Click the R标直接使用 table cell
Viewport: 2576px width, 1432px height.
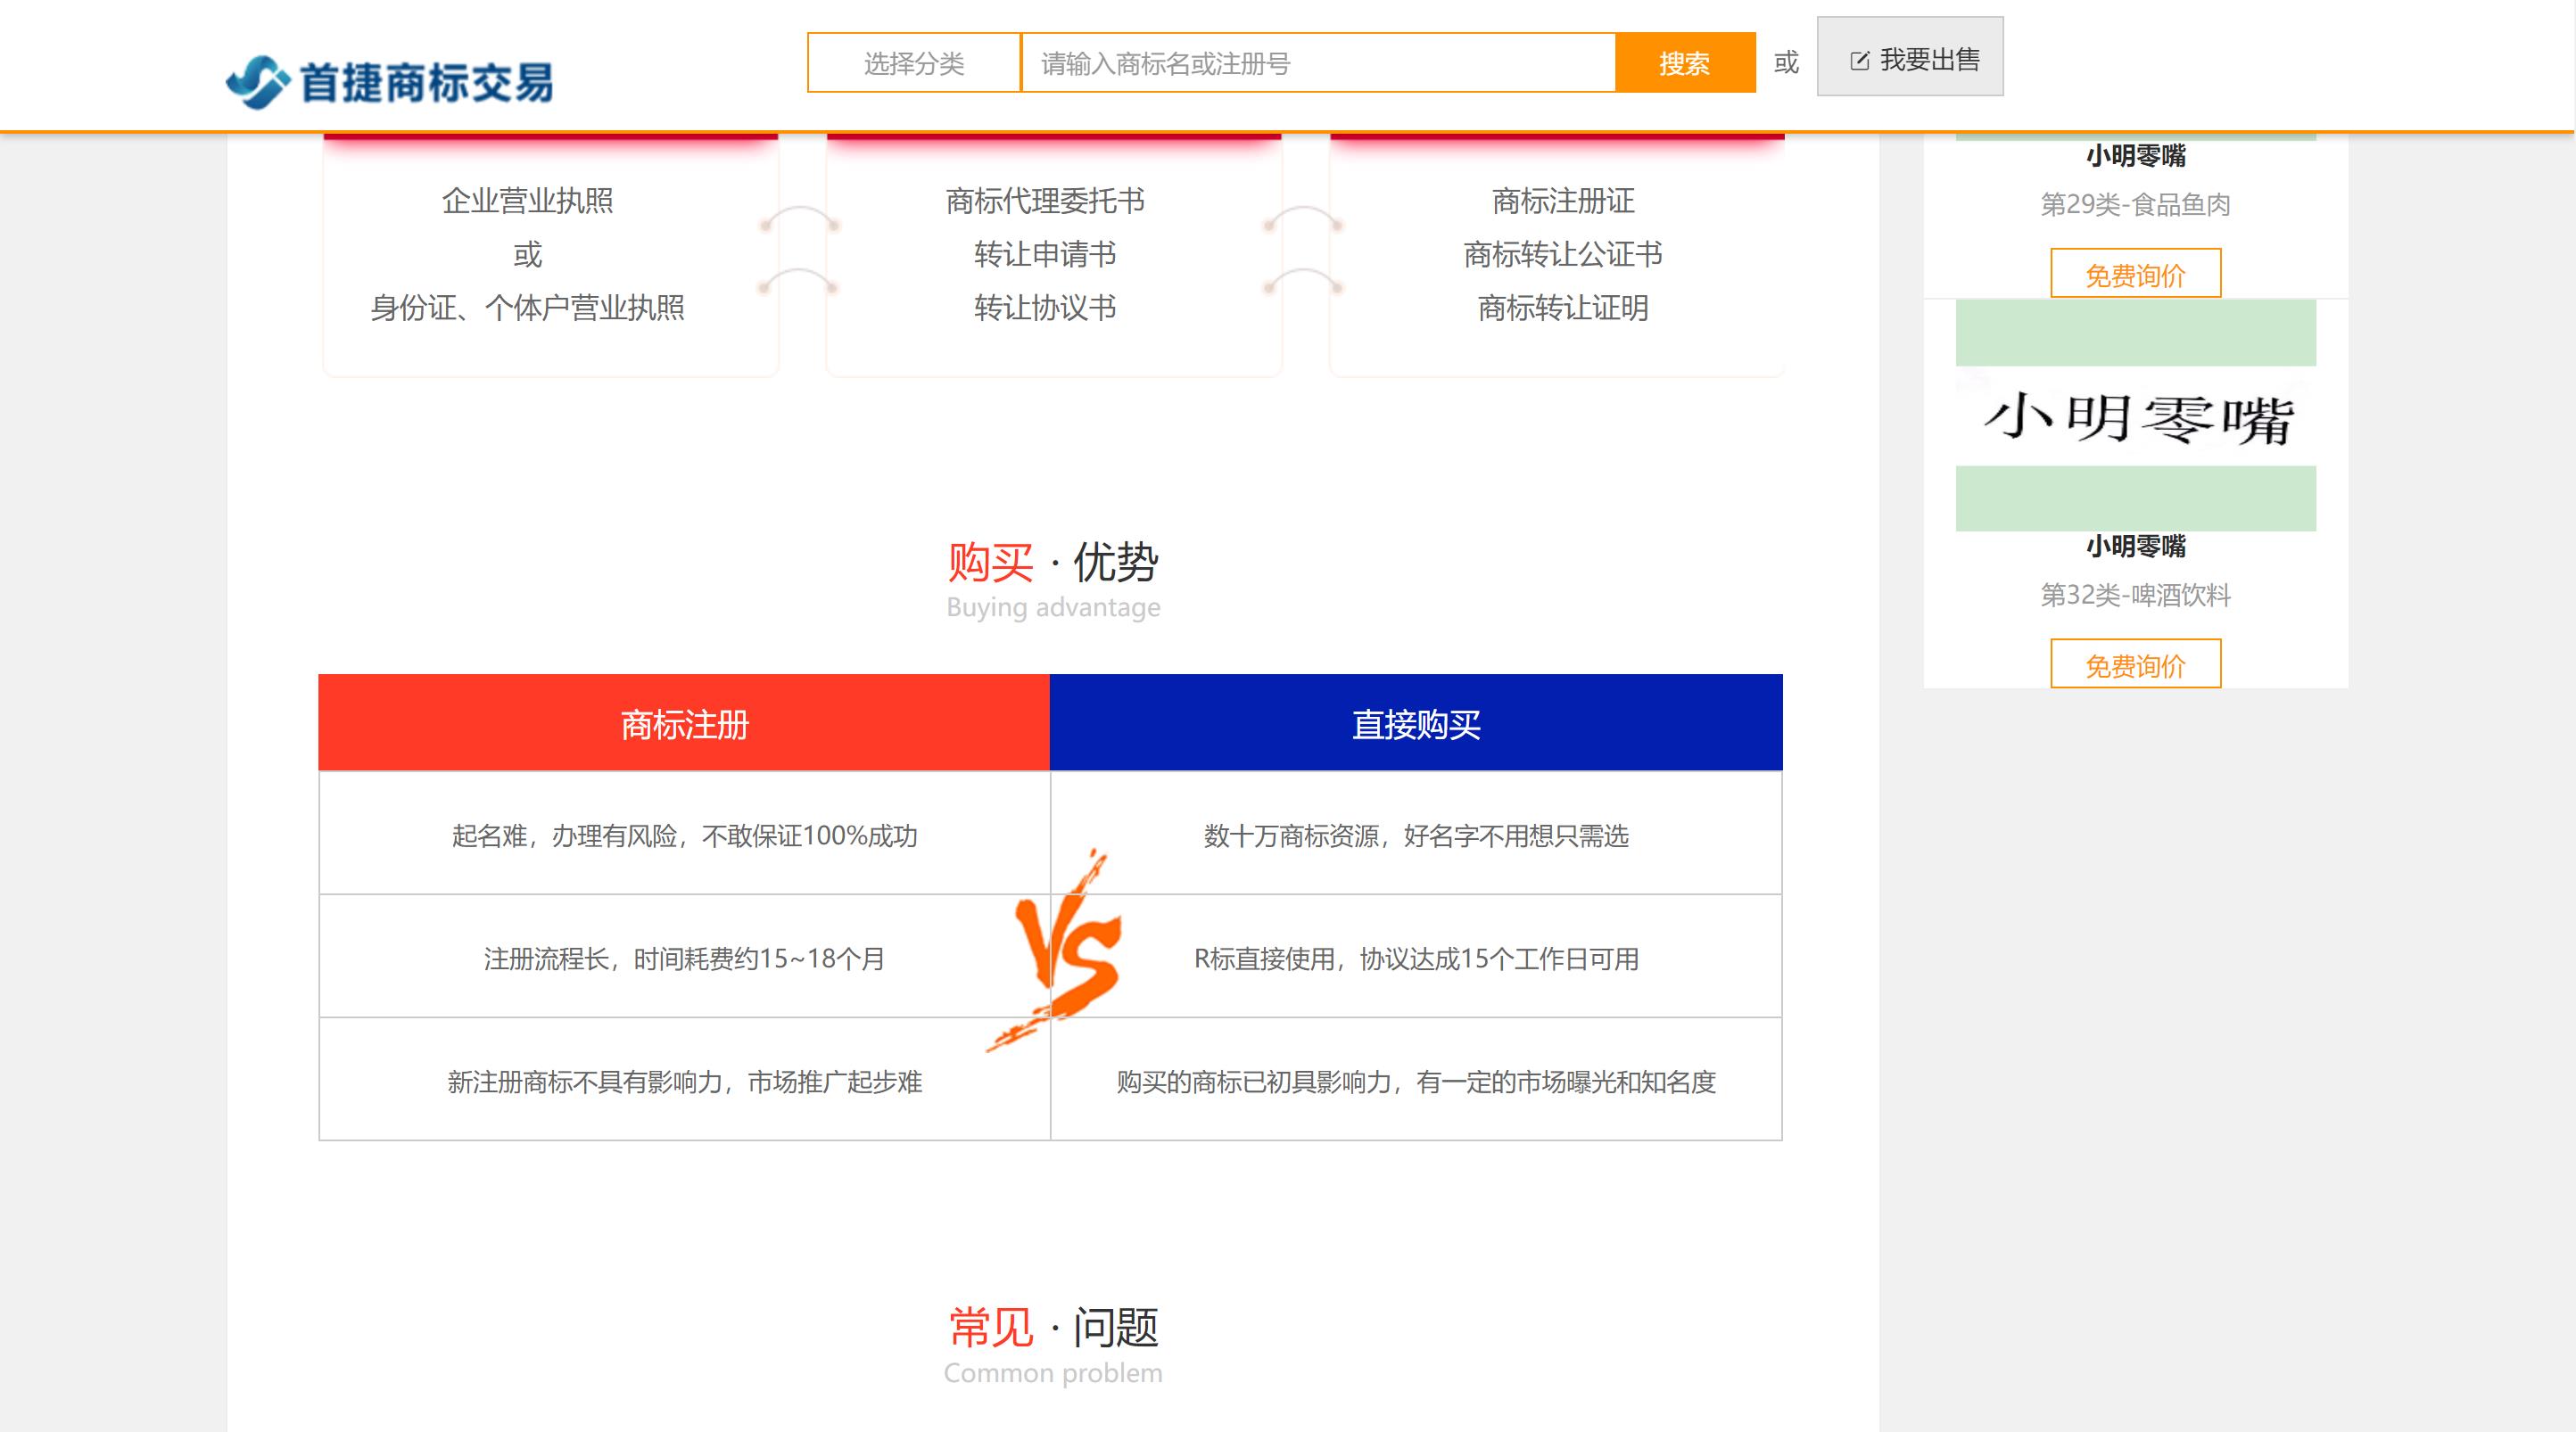(x=1415, y=958)
